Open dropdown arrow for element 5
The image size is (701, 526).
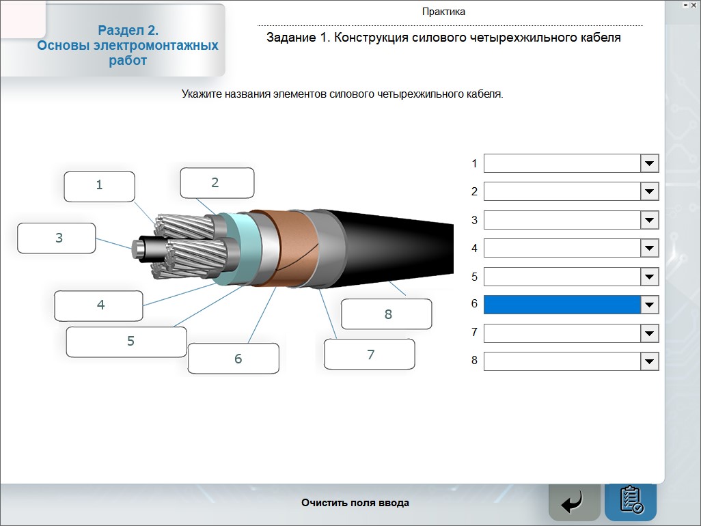[x=649, y=277]
